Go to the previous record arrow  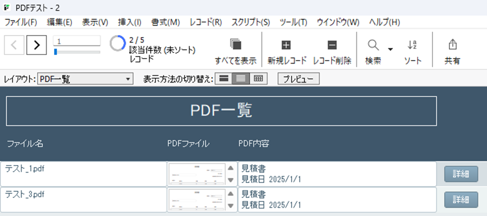pos(14,44)
